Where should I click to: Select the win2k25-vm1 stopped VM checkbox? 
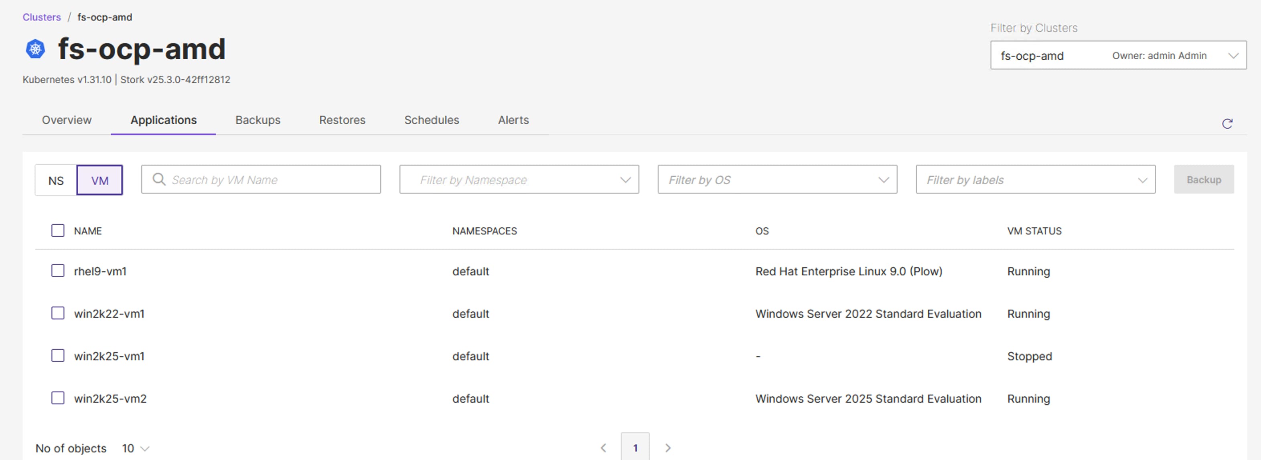pyautogui.click(x=58, y=355)
